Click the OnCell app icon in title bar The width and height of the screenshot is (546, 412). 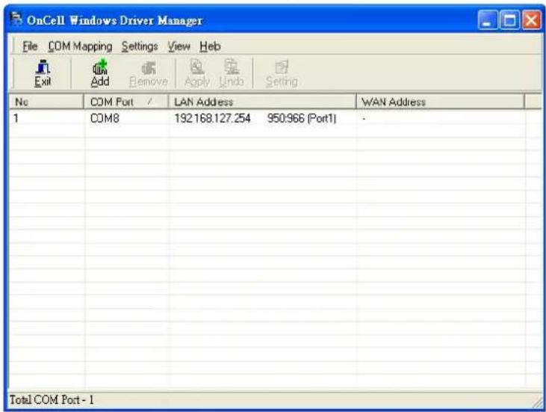(x=16, y=19)
